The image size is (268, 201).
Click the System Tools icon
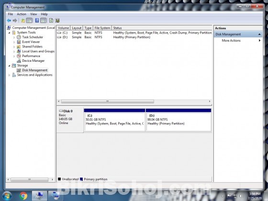coord(14,33)
